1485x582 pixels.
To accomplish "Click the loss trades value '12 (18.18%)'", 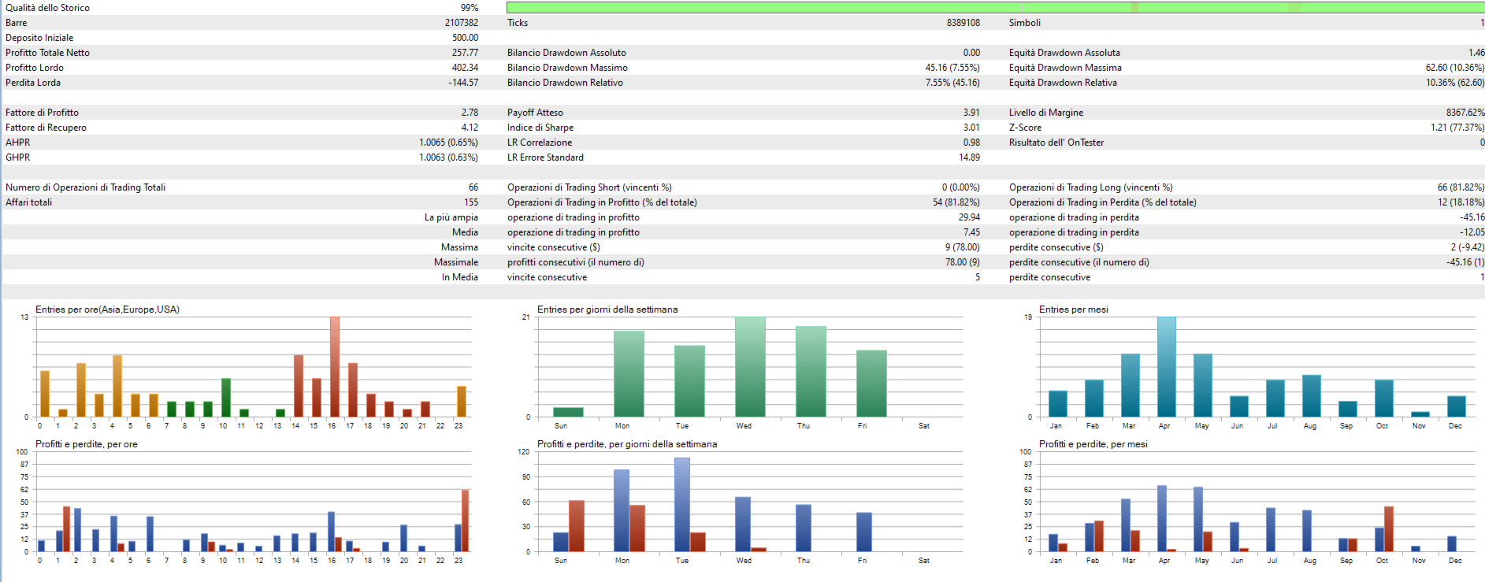I will point(1461,202).
